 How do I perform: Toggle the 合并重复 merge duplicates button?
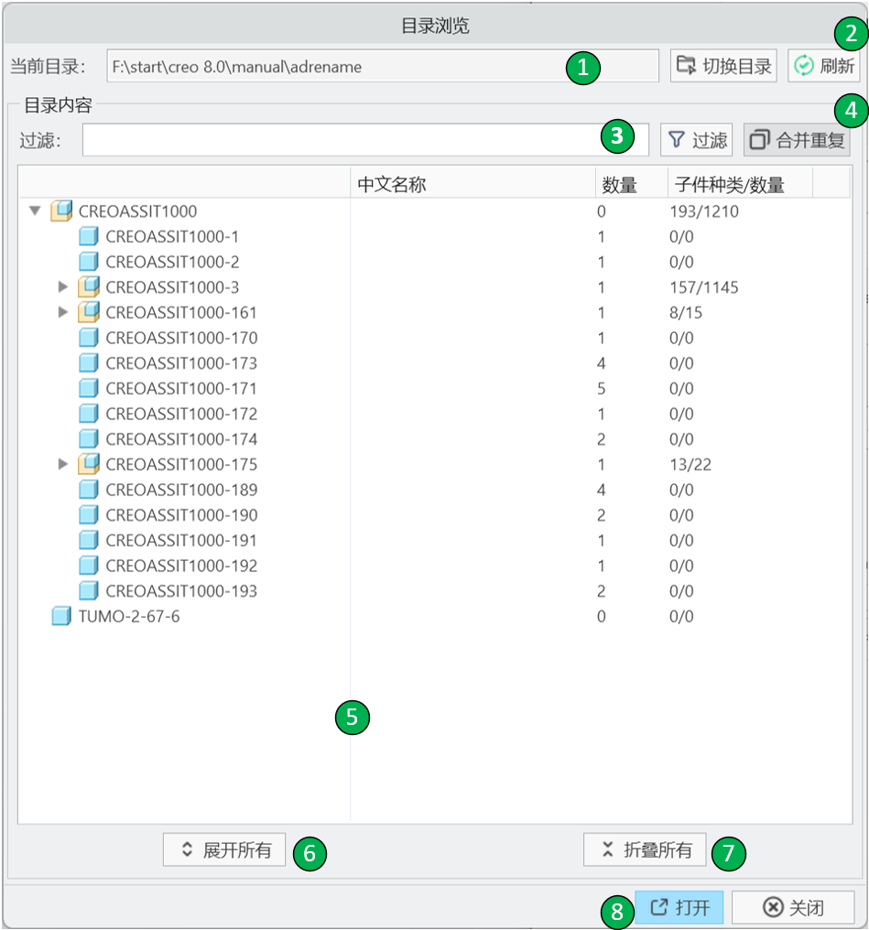[x=796, y=140]
